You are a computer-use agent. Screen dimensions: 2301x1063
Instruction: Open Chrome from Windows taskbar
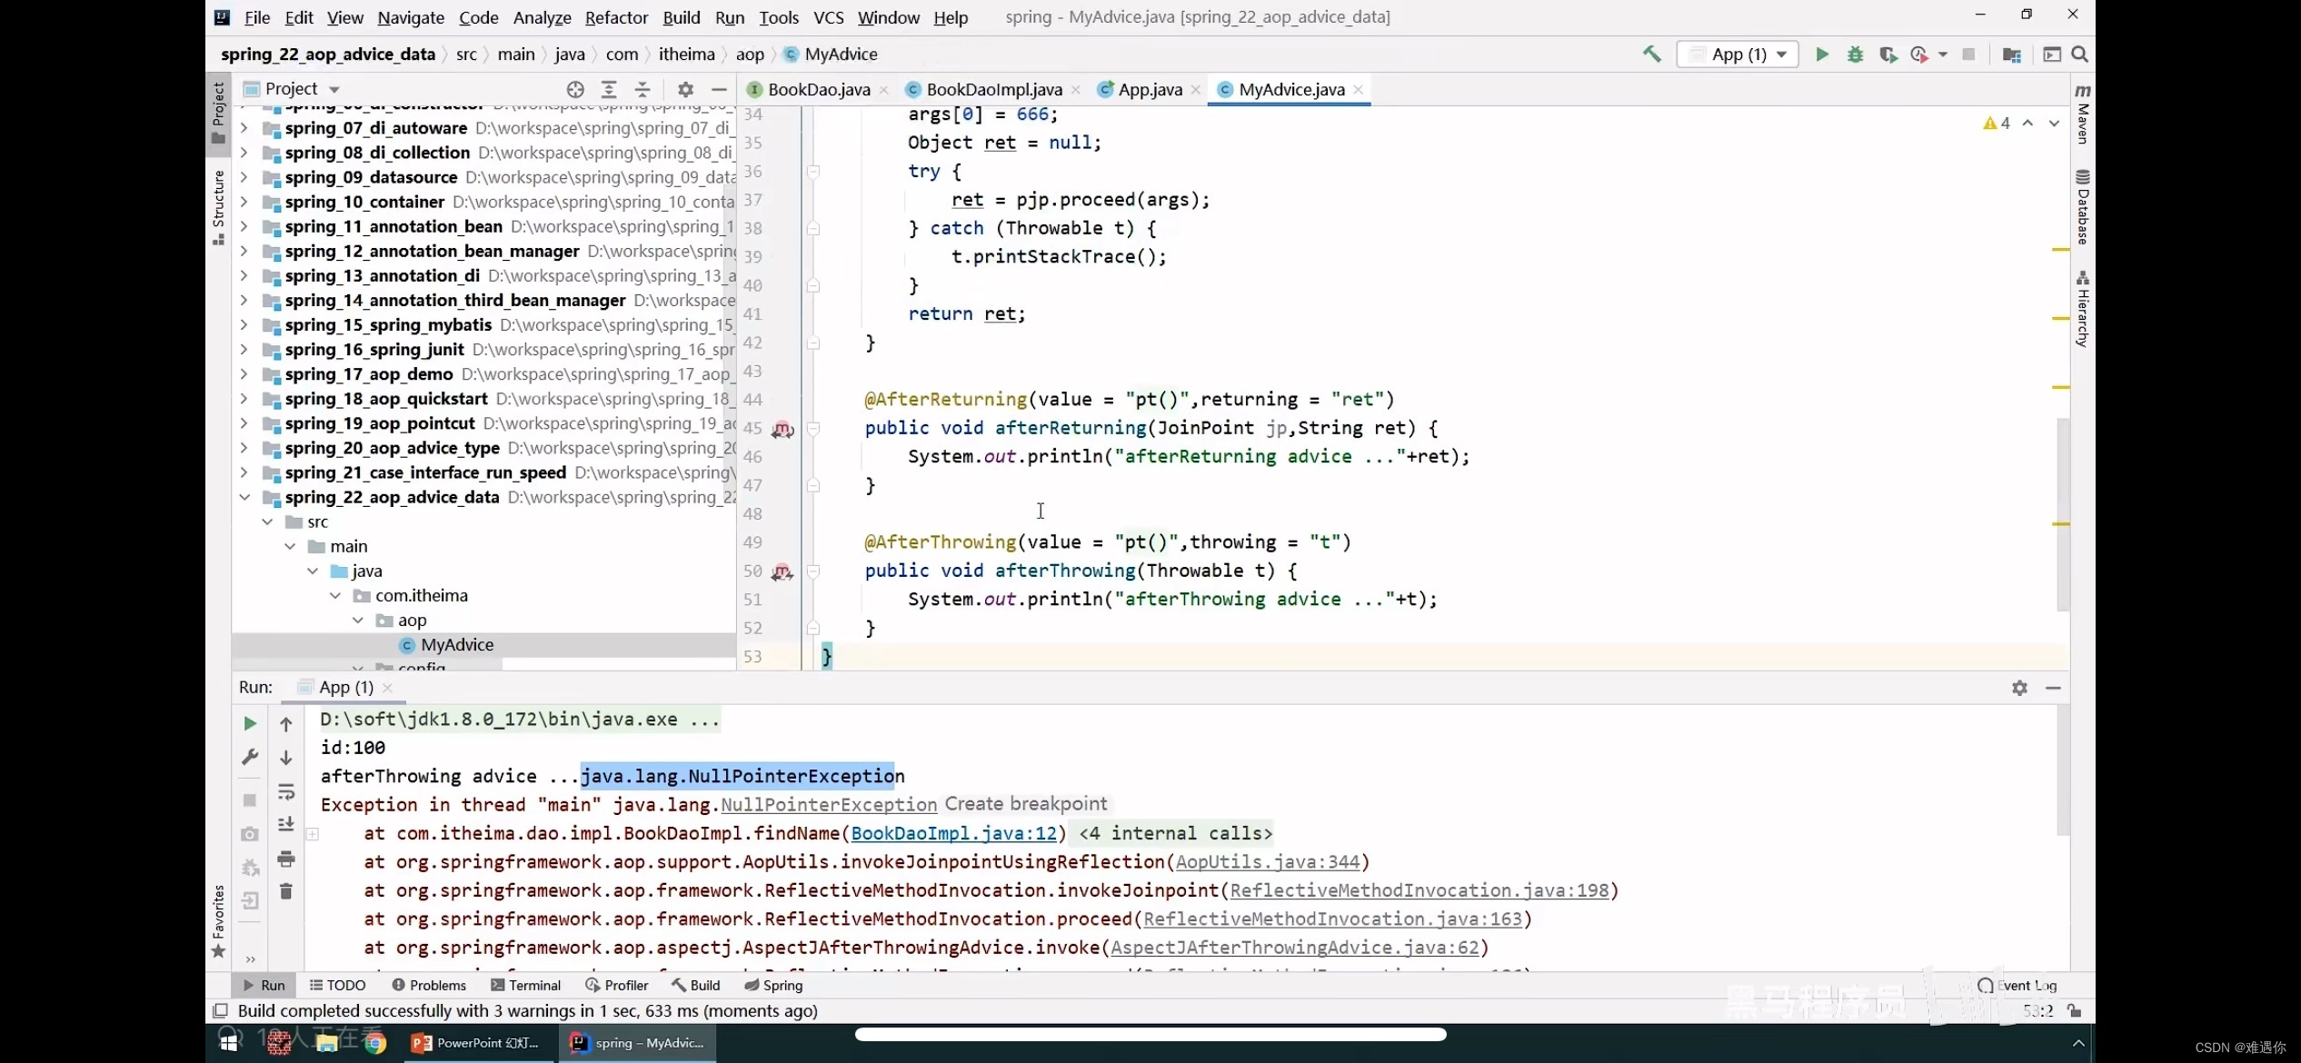[374, 1043]
